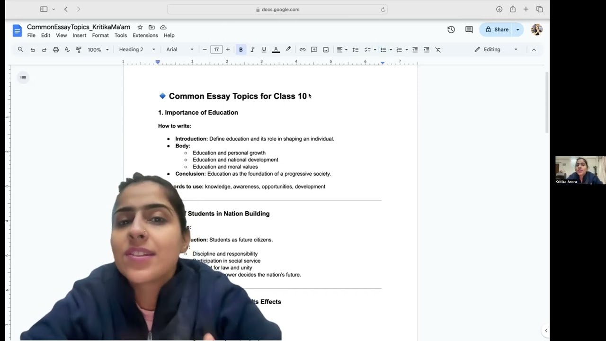Viewport: 606px width, 341px height.
Task: Open the Edit menu
Action: 45,36
